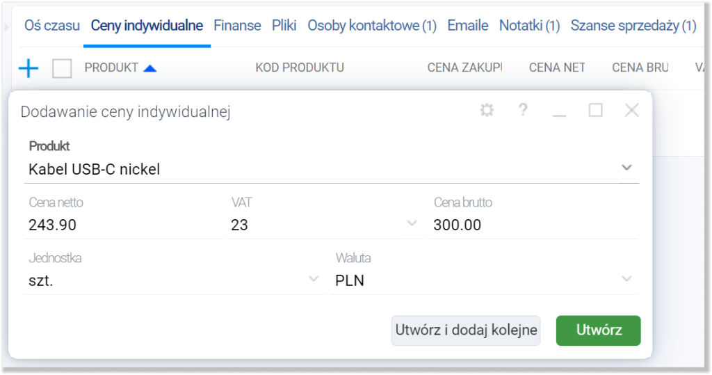Expand the Produkt dropdown
Viewport: 712px width, 375px height.
[x=626, y=168]
